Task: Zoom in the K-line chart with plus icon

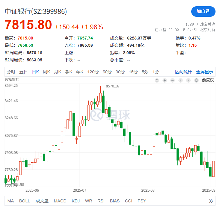Action: pyautogui.click(x=165, y=81)
